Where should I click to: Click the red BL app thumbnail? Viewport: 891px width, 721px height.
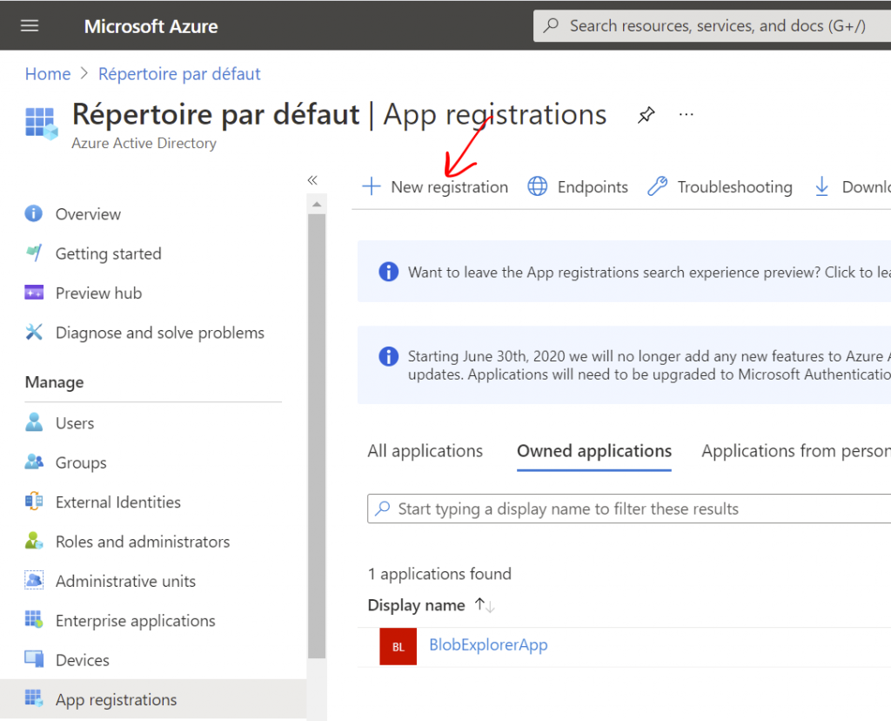point(398,646)
